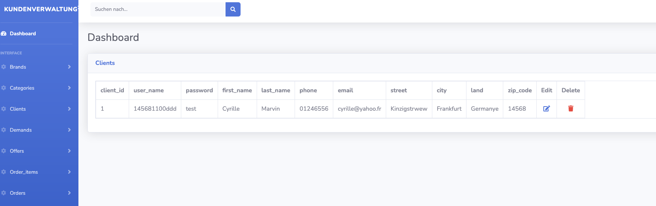Select the street cell 'Kinzigstrwew'

pos(409,109)
